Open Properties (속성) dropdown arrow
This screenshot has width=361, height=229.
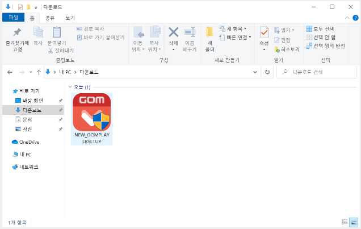coord(264,49)
